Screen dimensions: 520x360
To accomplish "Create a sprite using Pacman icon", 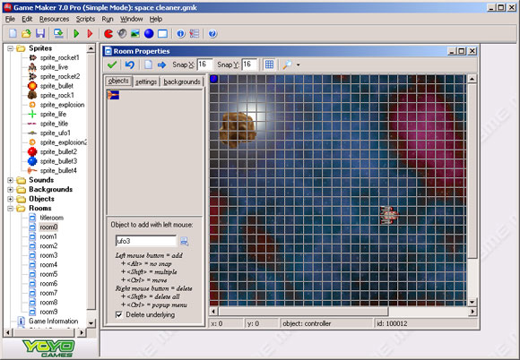I will 108,33.
